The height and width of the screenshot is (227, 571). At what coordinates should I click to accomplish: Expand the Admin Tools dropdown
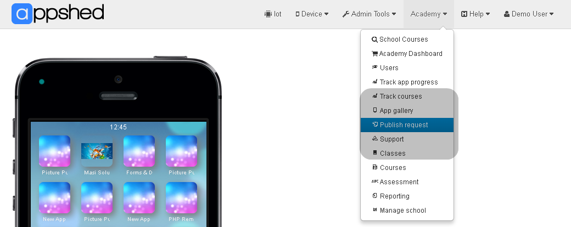[370, 14]
